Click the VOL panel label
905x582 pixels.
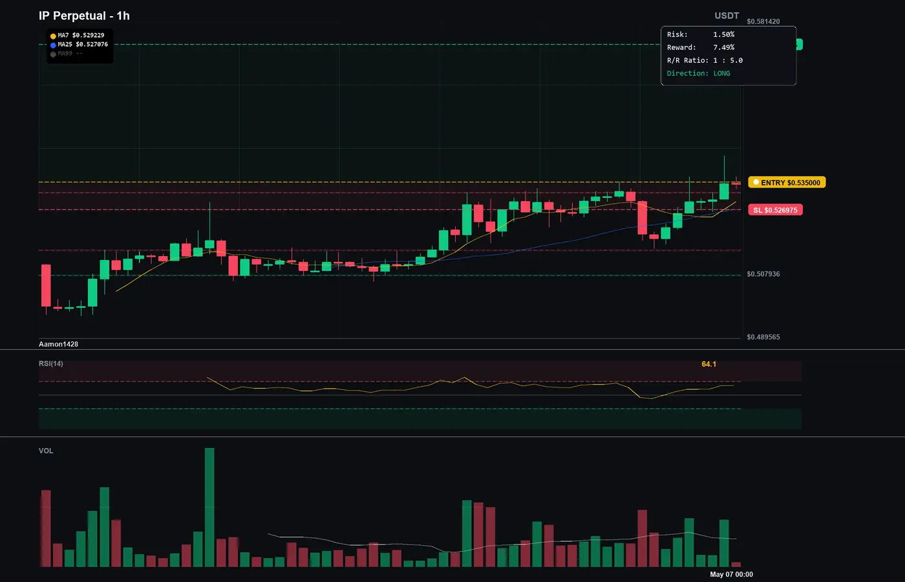tap(46, 451)
